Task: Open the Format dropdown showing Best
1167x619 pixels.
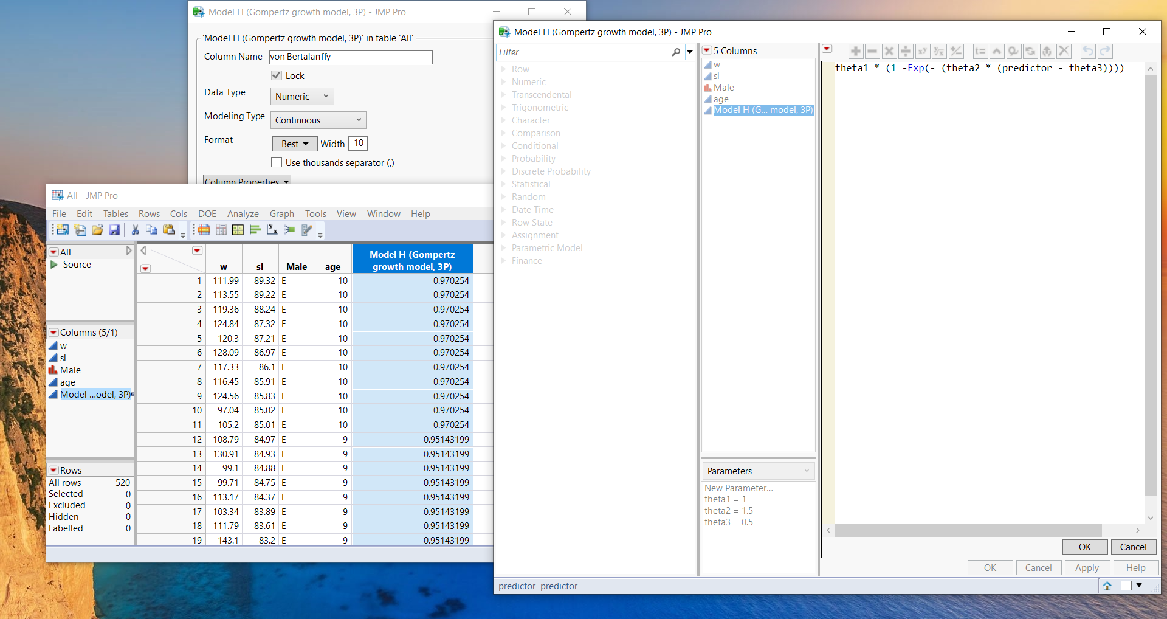Action: (x=294, y=144)
